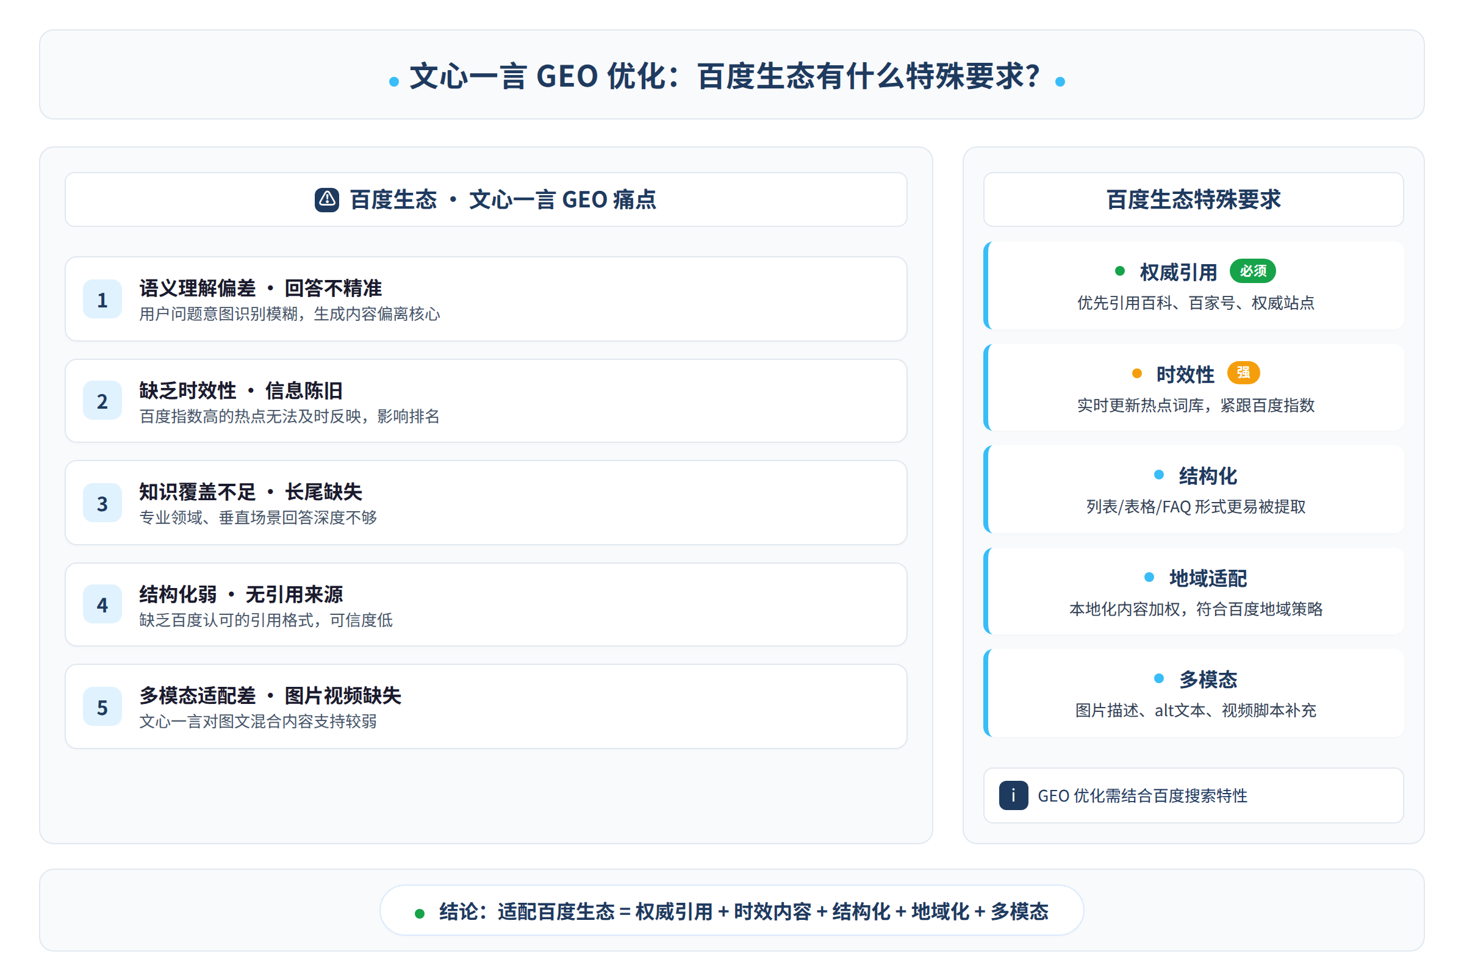Viewport: 1464px width, 976px height.
Task: Click text 优先引用百科、百家号、权威站点
Action: click(1196, 303)
